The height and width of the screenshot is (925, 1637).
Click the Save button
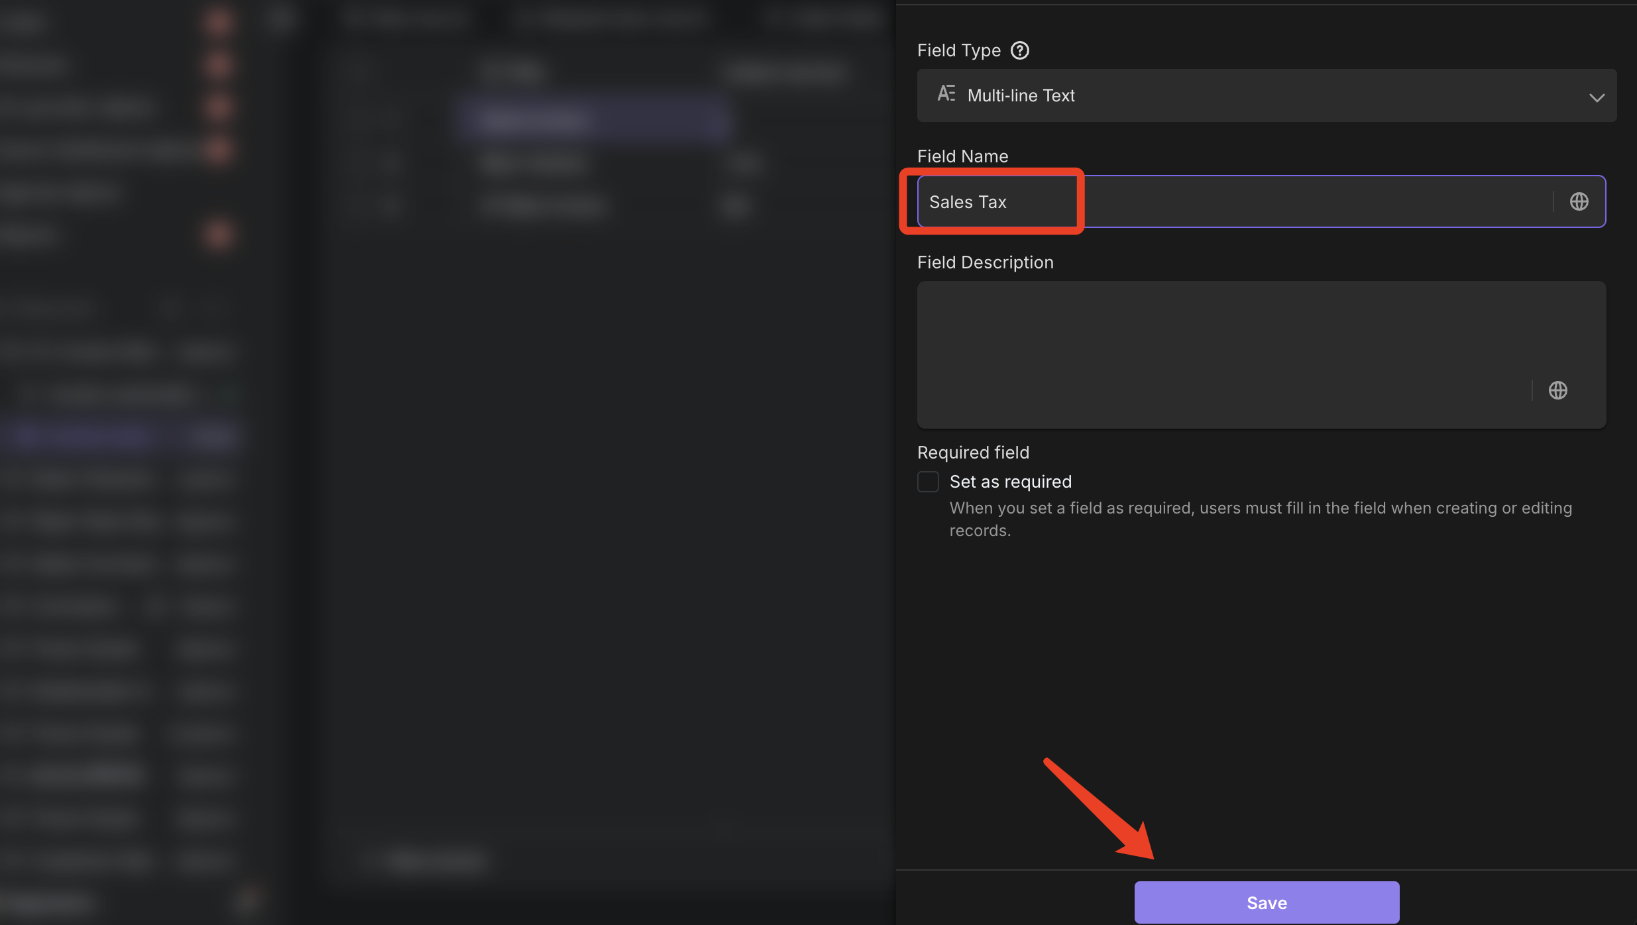click(1267, 902)
